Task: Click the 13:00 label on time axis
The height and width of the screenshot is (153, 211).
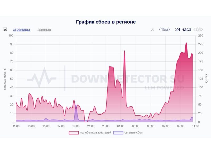Action: [31, 126]
